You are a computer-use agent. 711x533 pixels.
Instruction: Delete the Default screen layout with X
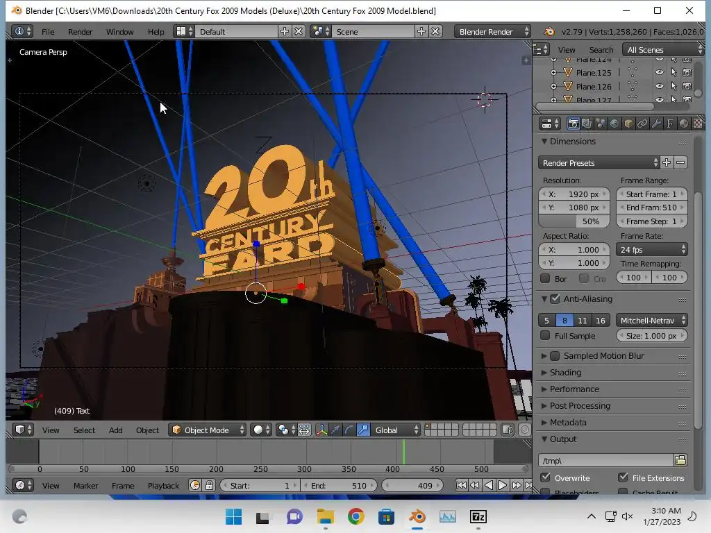tap(299, 31)
